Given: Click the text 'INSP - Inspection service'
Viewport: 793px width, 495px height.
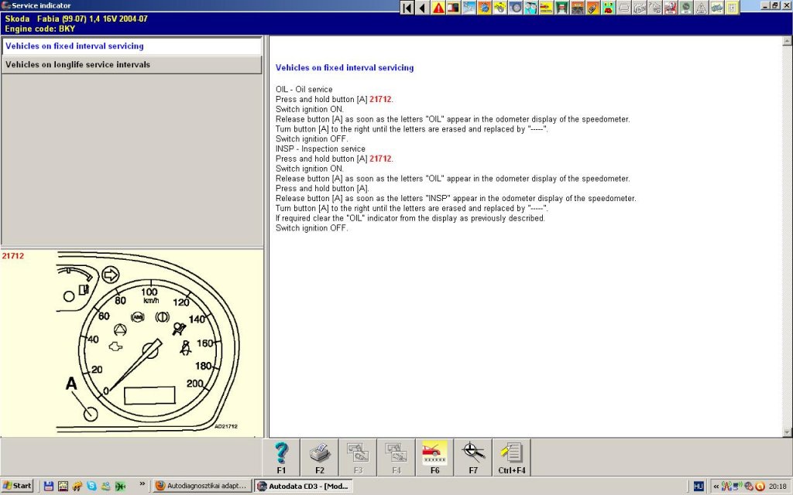Looking at the screenshot, I should (320, 149).
